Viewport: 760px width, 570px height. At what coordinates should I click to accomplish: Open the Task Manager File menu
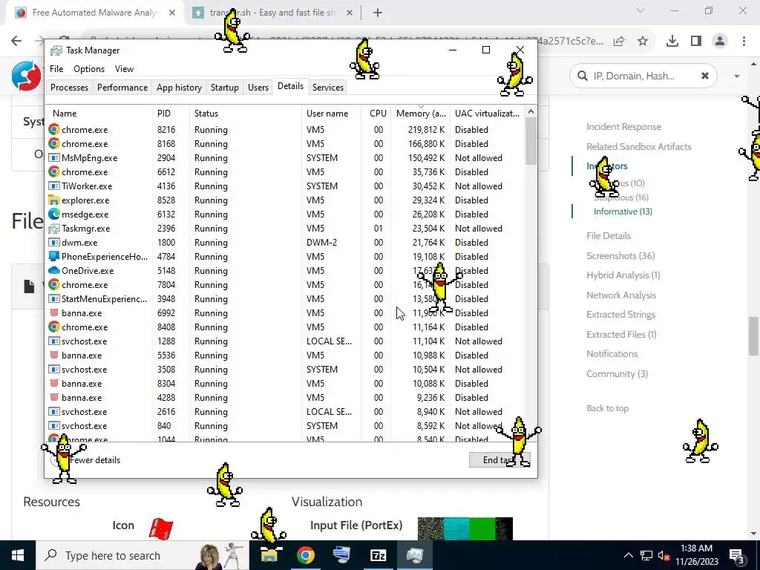click(56, 69)
